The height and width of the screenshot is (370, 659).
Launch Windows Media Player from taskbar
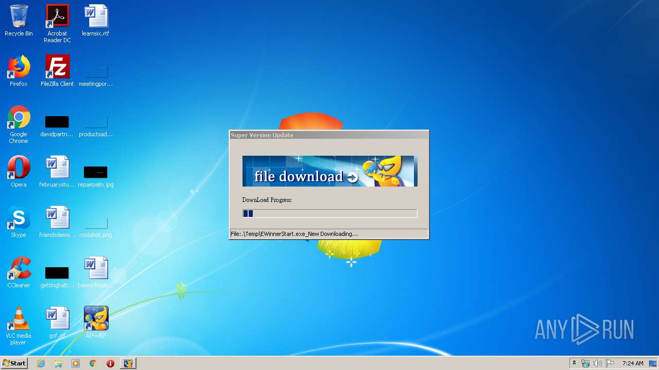(76, 363)
